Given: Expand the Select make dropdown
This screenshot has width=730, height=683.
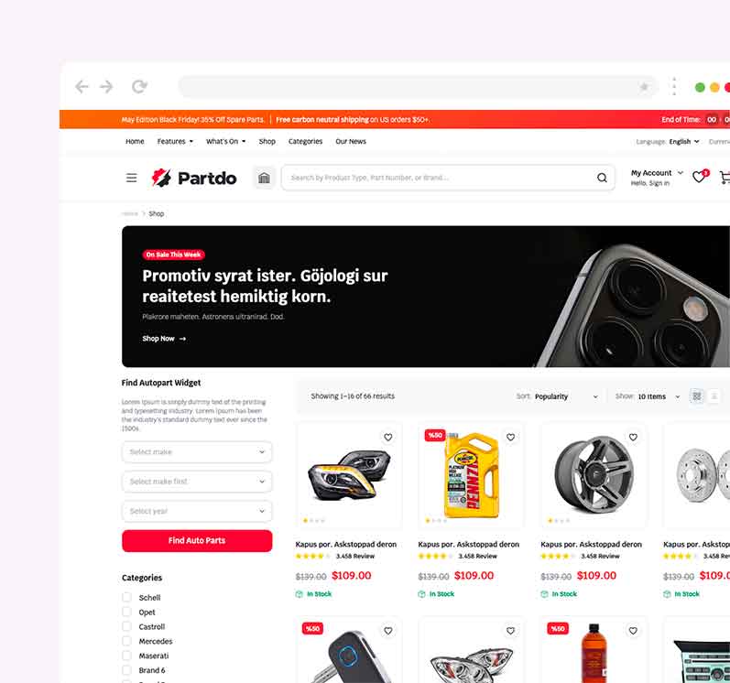Looking at the screenshot, I should click(197, 451).
